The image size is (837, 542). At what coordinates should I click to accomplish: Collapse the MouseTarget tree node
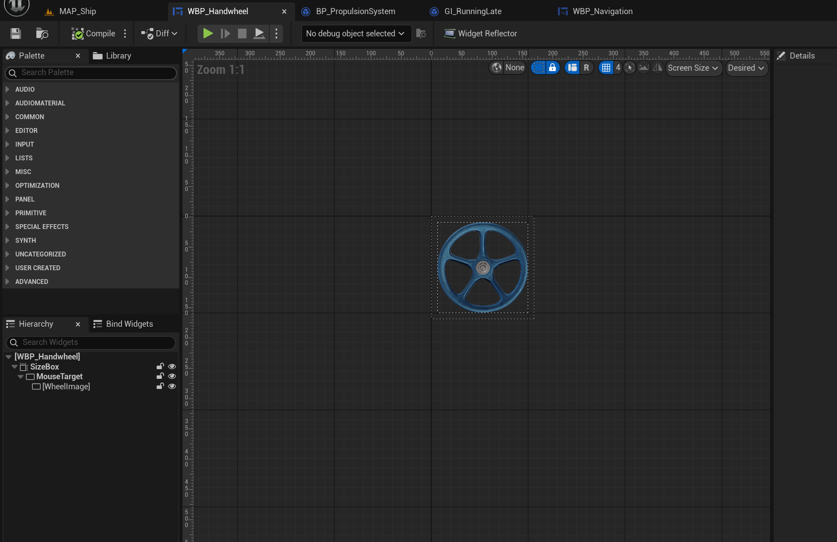point(21,376)
